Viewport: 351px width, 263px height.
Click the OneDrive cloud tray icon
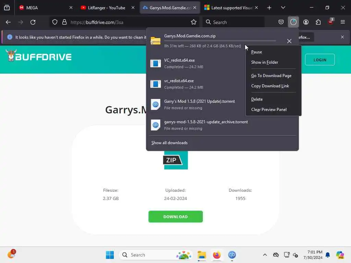276,255
